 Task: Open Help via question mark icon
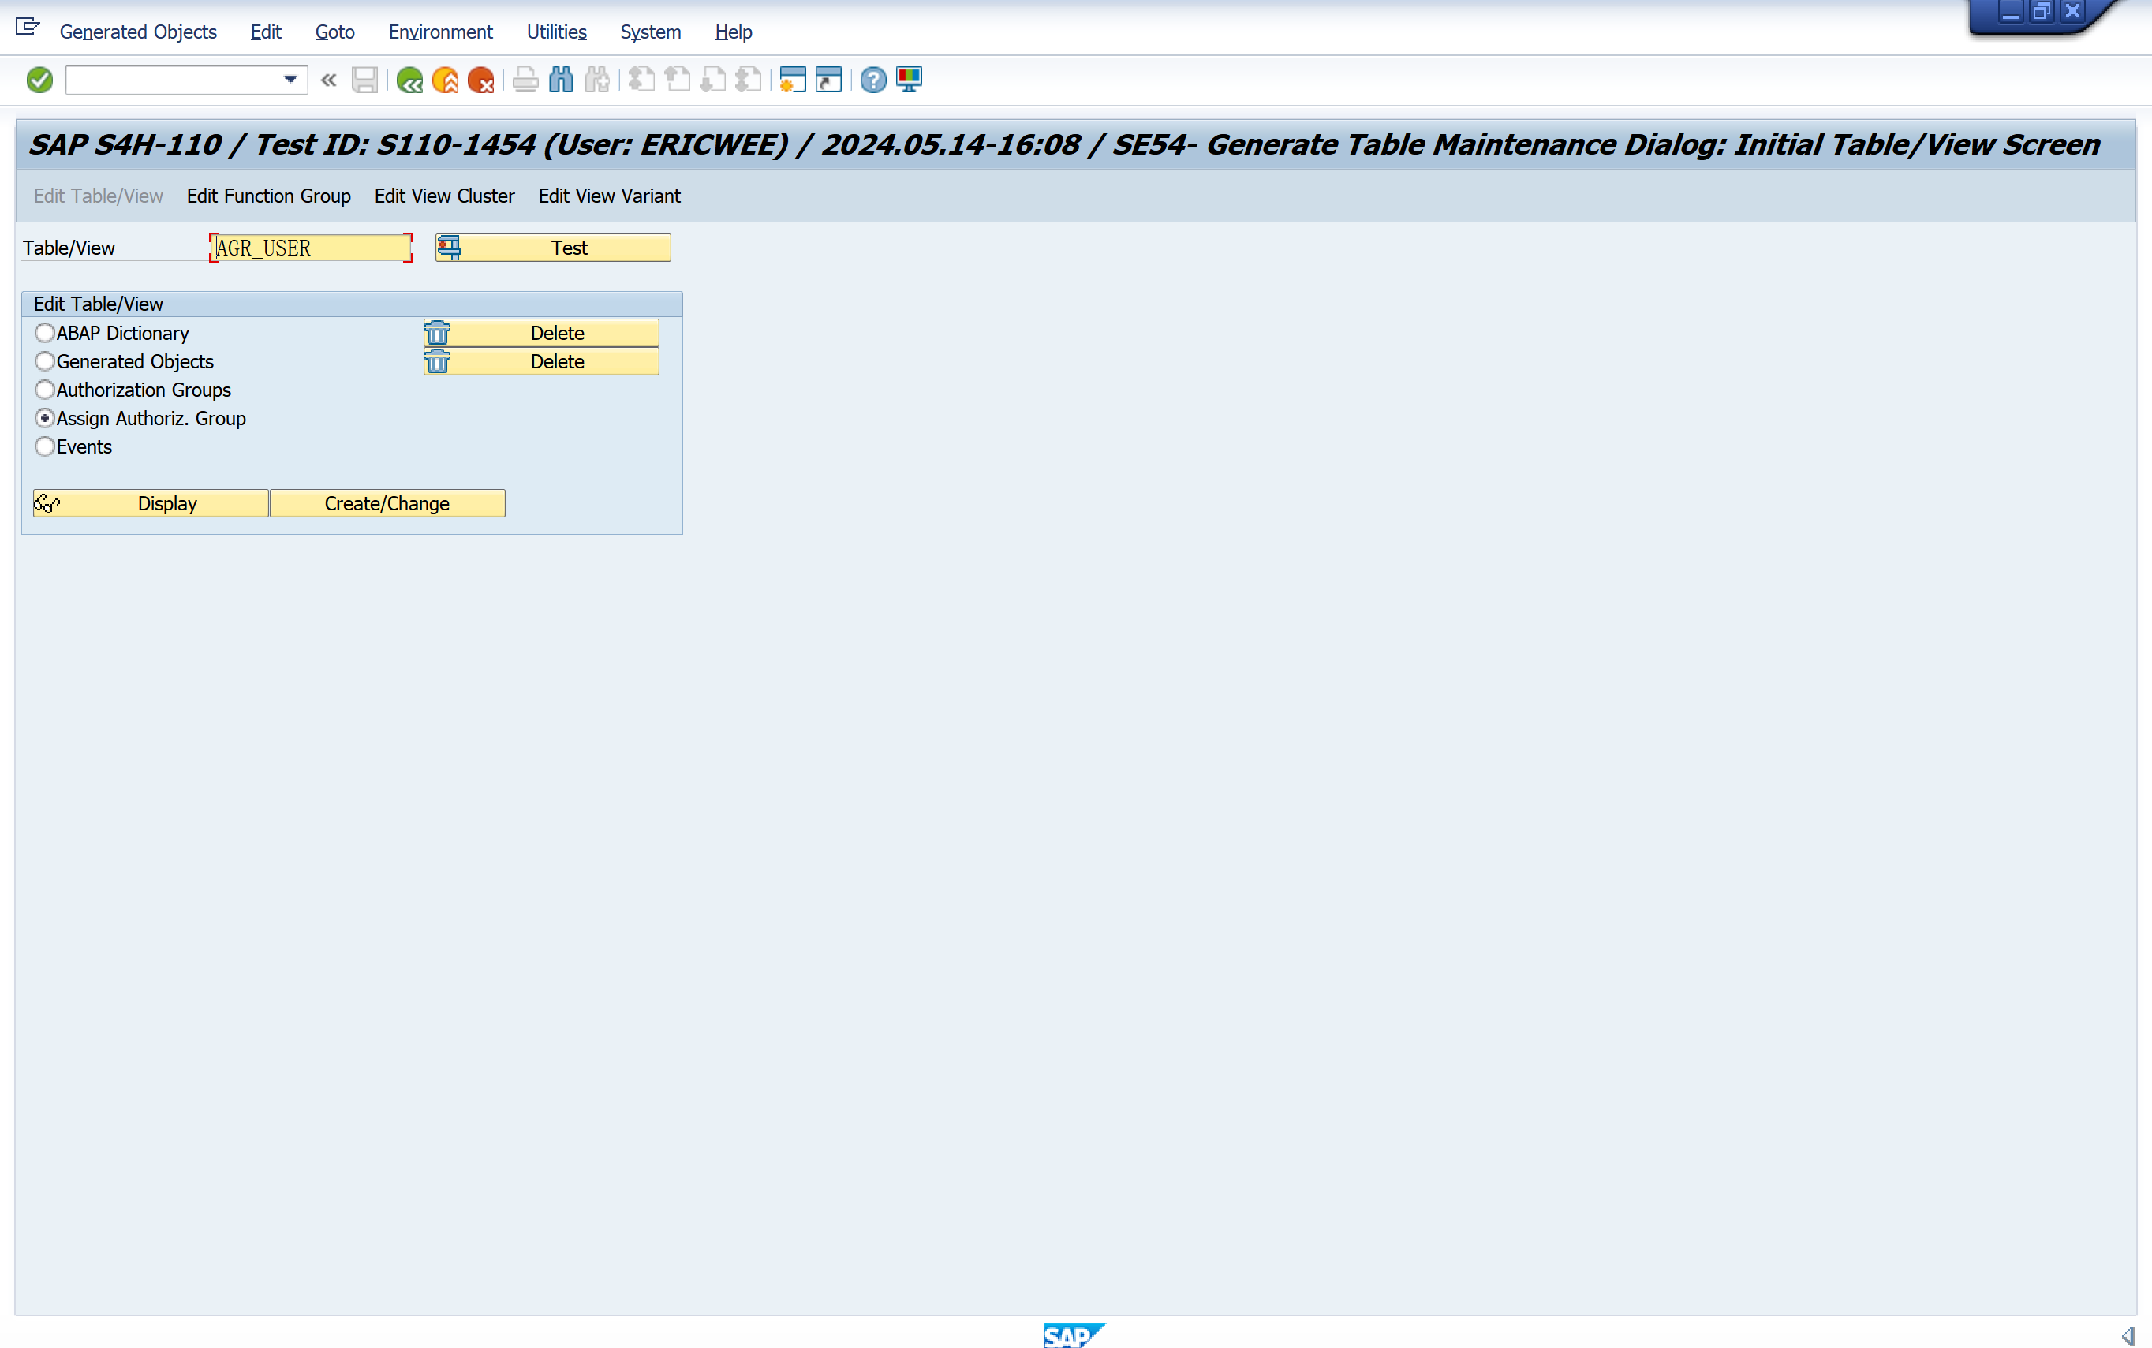click(872, 80)
